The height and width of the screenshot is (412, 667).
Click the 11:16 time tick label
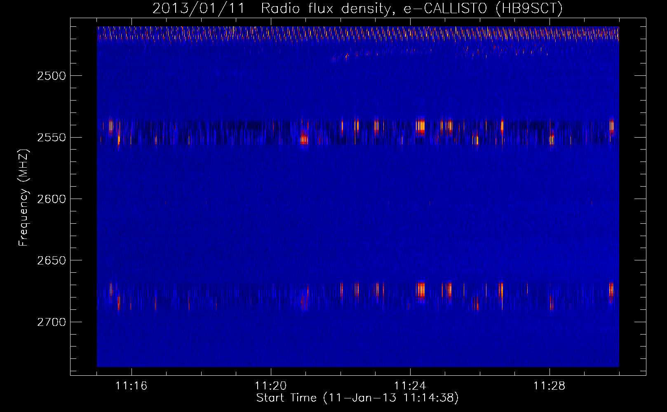pyautogui.click(x=131, y=386)
